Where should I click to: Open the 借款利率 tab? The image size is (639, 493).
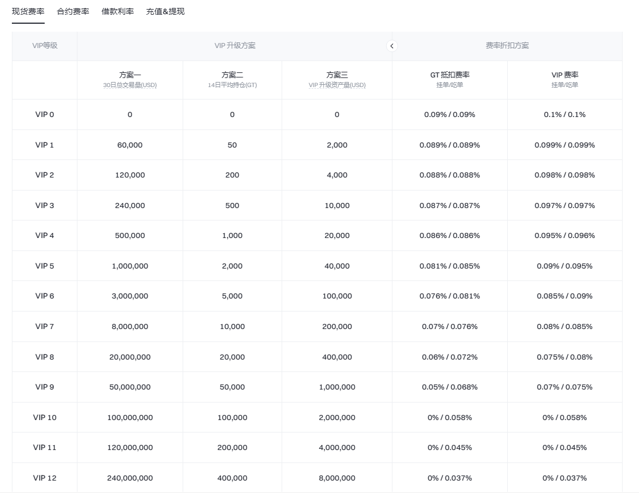tap(118, 11)
